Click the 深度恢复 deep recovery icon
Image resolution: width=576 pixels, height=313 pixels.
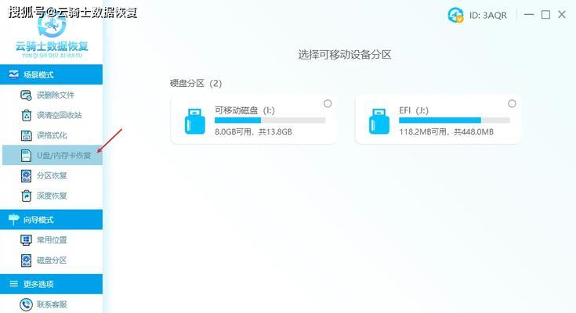pyautogui.click(x=26, y=196)
